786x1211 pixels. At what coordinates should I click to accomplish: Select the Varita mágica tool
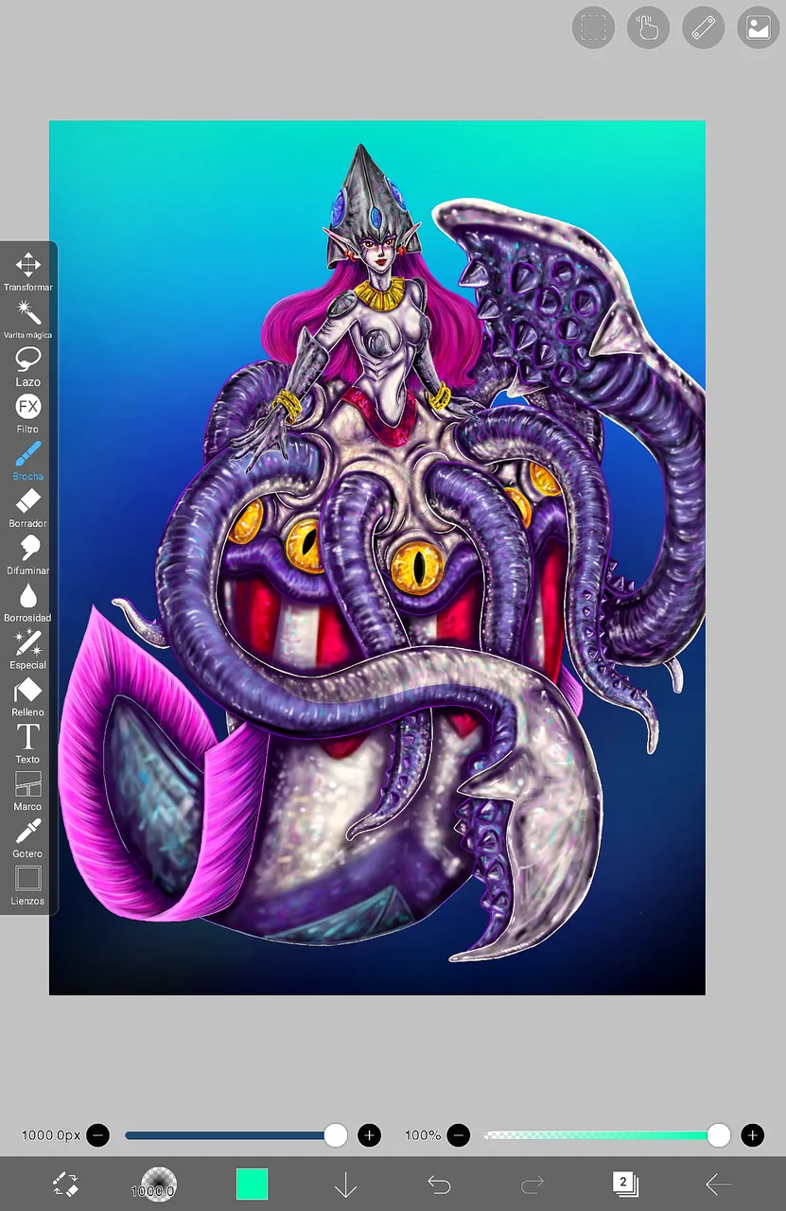click(27, 318)
